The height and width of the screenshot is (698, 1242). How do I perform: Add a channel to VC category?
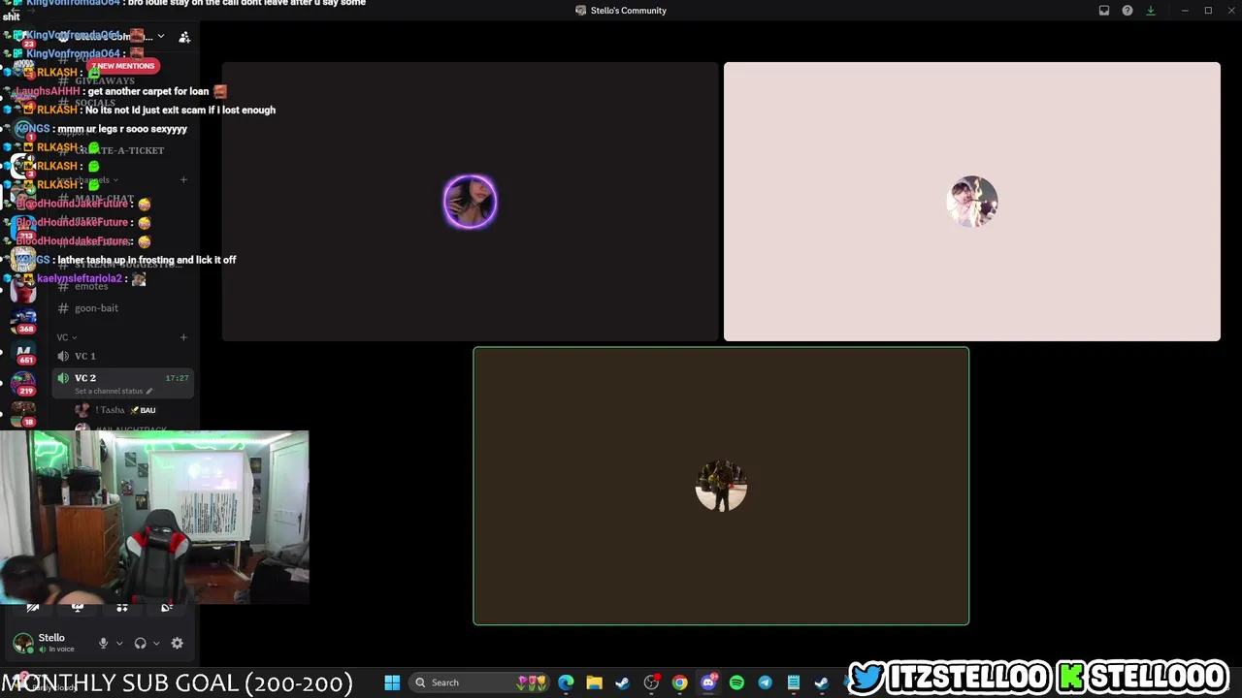point(183,337)
